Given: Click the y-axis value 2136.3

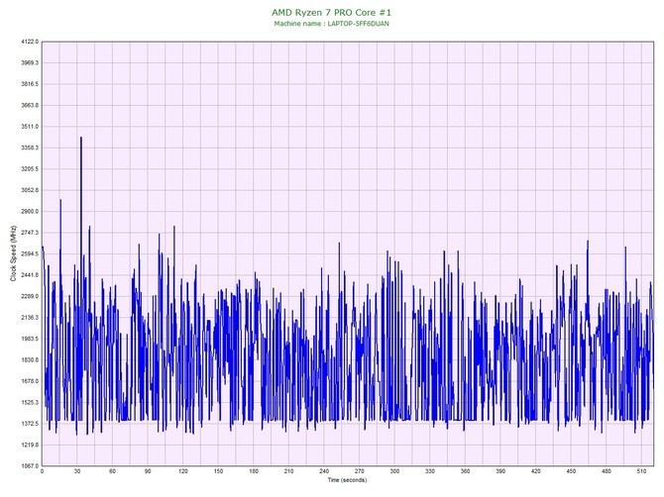Looking at the screenshot, I should click(x=30, y=318).
